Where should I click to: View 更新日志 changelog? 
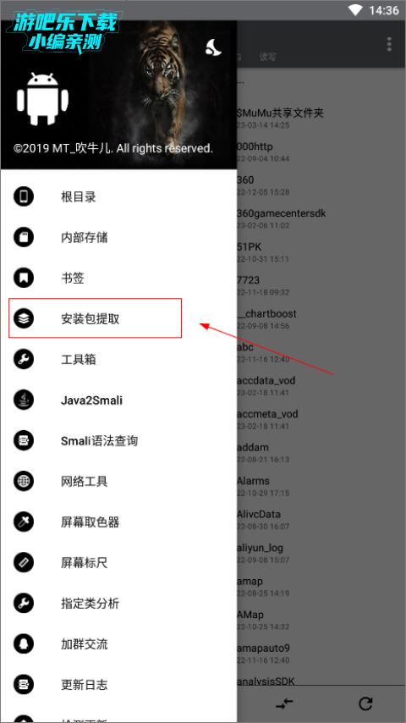84,684
